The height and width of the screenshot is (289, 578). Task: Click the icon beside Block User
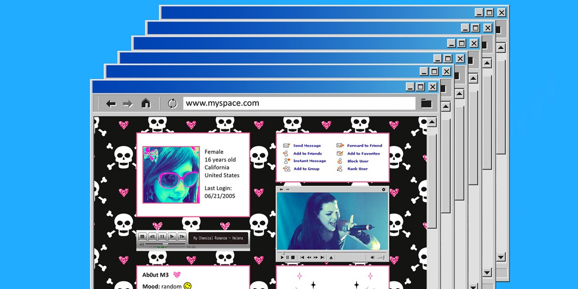coord(340,161)
